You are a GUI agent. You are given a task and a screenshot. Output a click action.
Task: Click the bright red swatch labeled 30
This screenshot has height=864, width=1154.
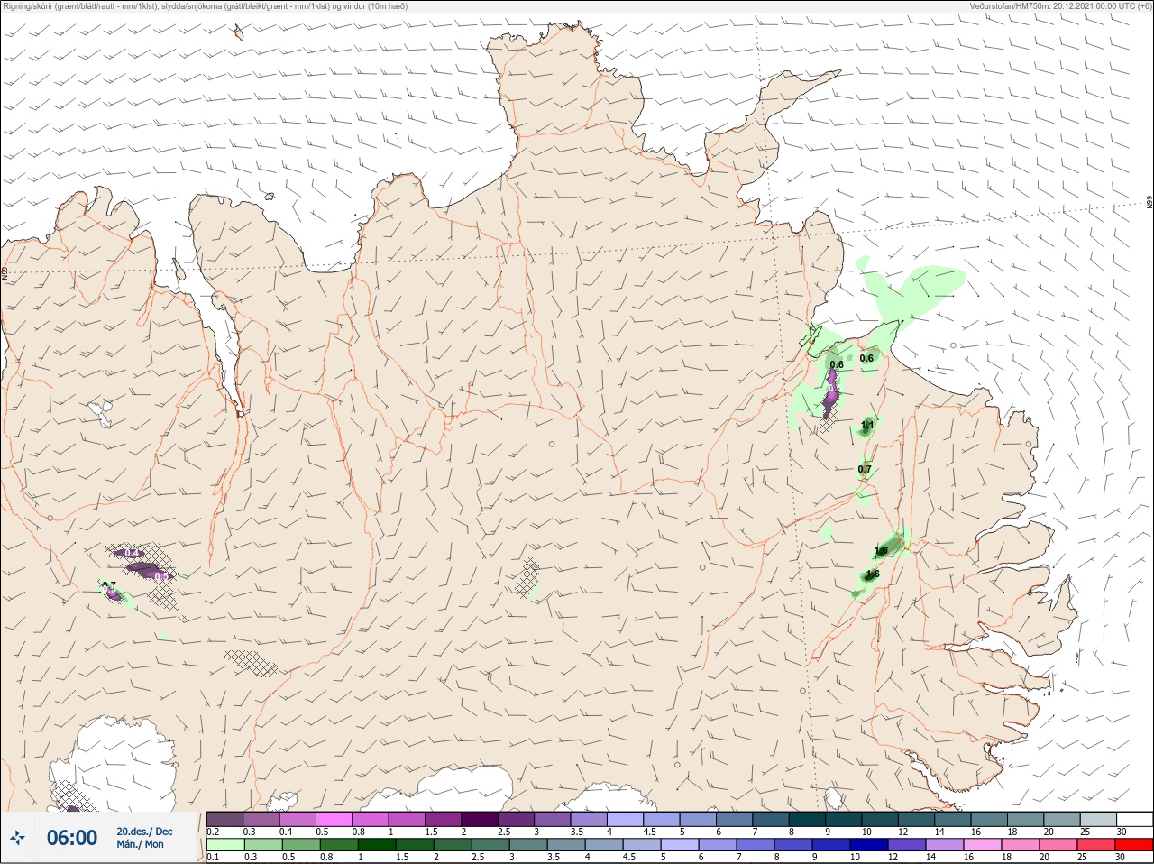(x=1134, y=845)
